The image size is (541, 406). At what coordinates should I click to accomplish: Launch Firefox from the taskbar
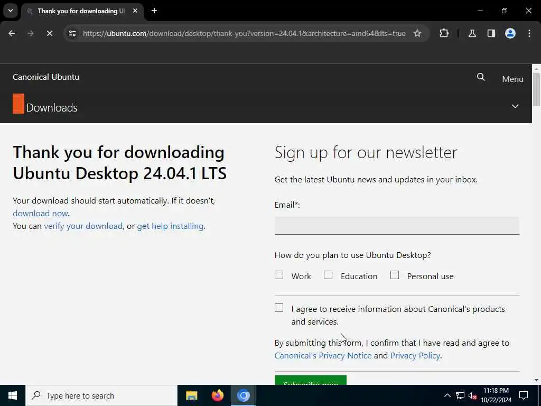217,395
